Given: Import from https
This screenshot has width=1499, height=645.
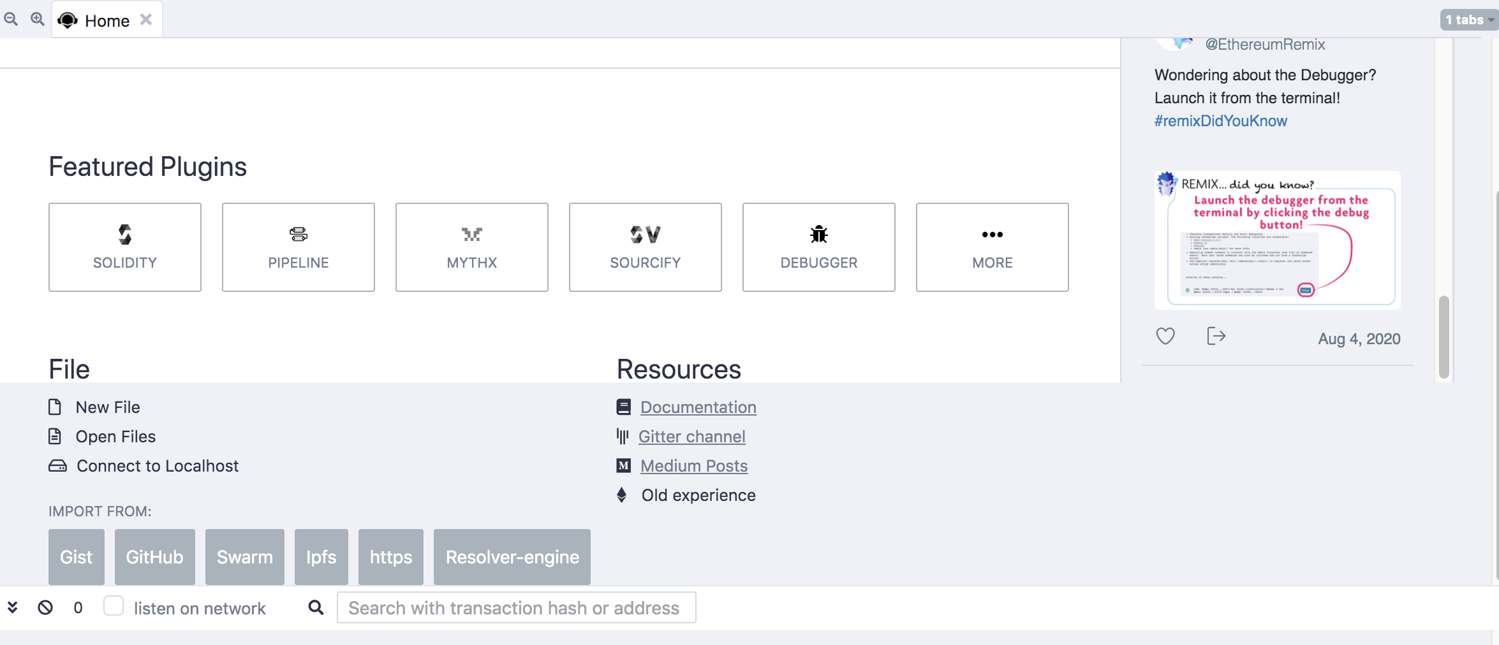Looking at the screenshot, I should click(391, 557).
